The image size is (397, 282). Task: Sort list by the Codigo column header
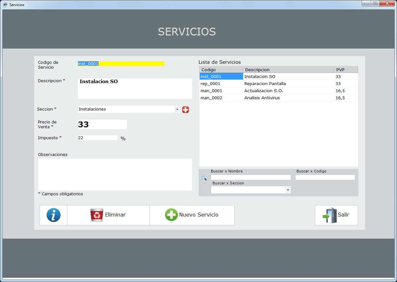221,70
